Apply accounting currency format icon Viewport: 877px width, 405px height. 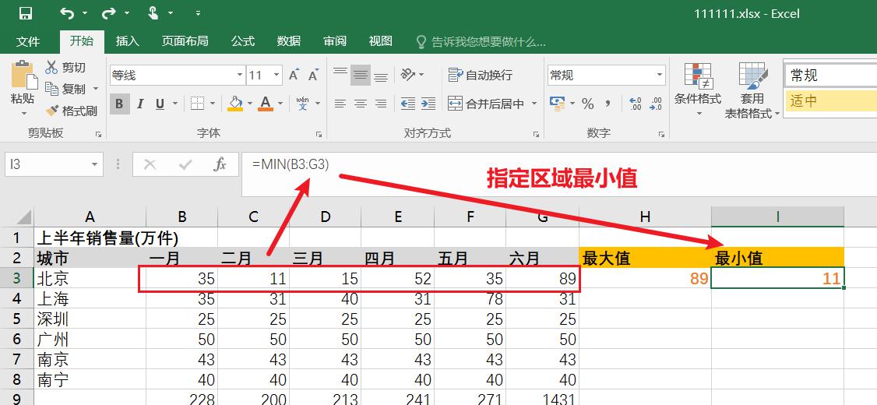[557, 103]
